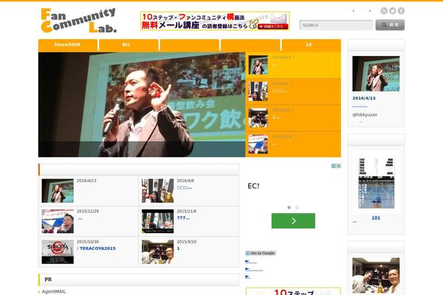This screenshot has width=443, height=295.
Task: Open article thumbnail dated 2015/11/6
Action: 158,221
